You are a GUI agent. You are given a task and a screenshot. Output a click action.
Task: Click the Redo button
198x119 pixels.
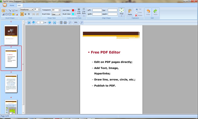pyautogui.click(x=156, y=12)
